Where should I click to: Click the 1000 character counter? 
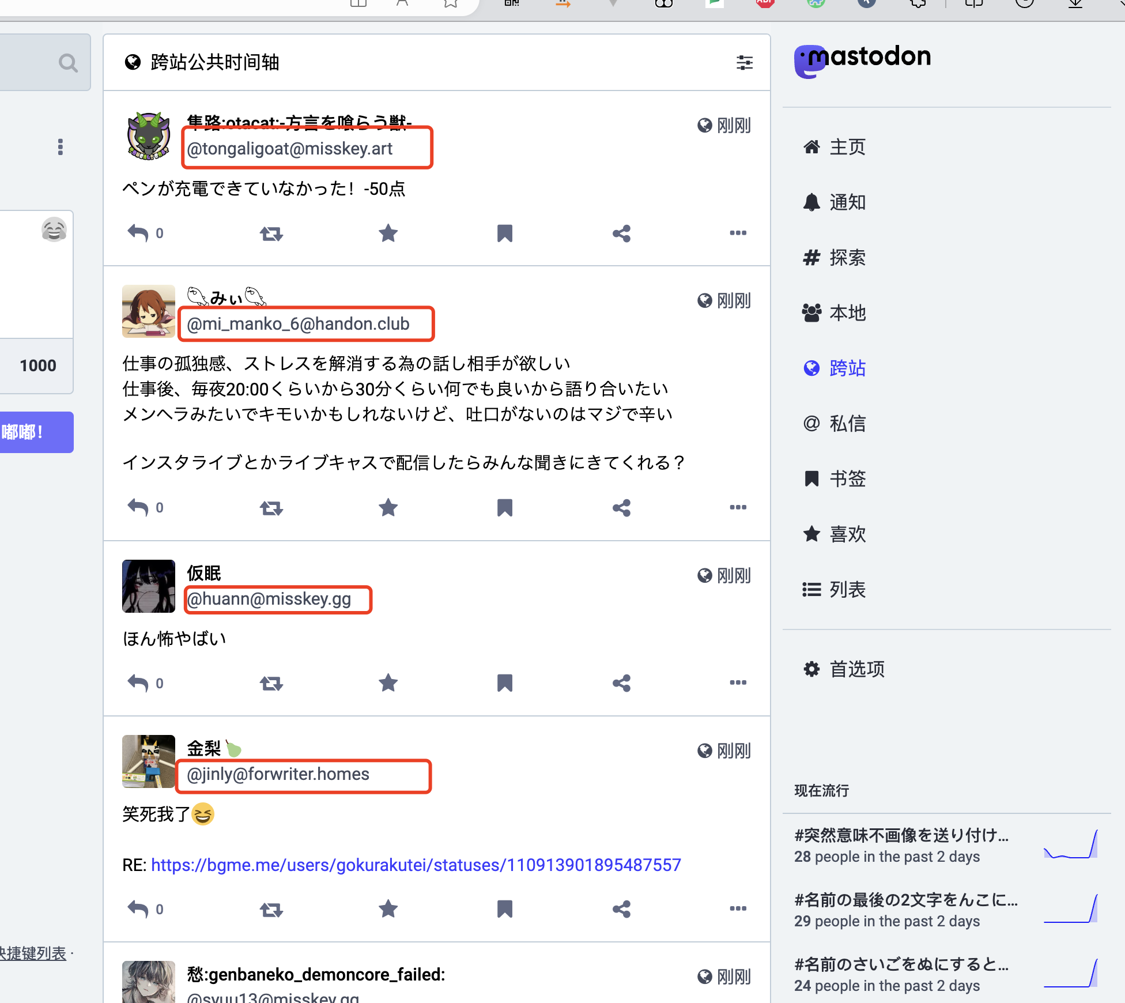click(x=38, y=365)
